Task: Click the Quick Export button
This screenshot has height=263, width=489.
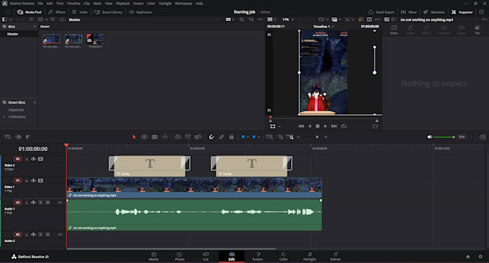Action: pyautogui.click(x=381, y=12)
